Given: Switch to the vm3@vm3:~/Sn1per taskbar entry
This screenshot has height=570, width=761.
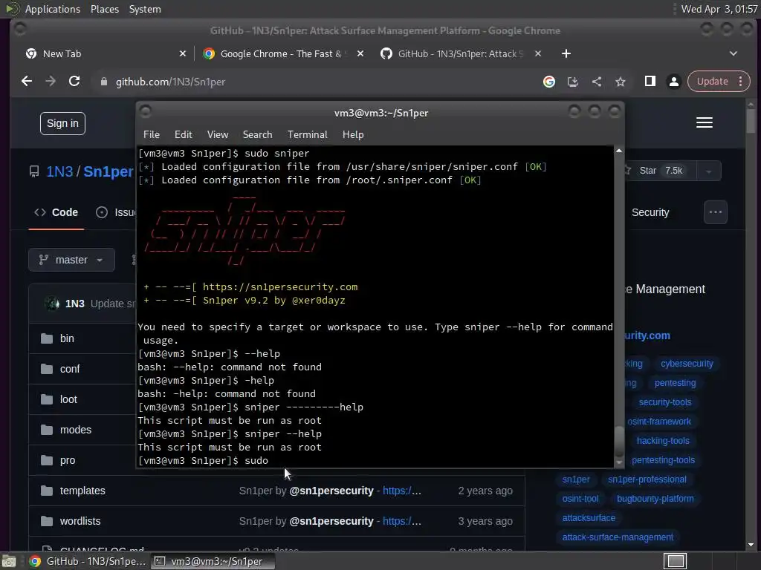Looking at the screenshot, I should click(x=213, y=561).
